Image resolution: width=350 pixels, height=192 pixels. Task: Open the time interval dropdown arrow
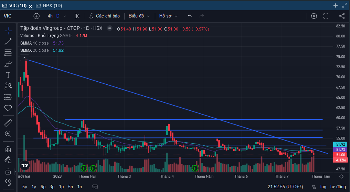65,16
